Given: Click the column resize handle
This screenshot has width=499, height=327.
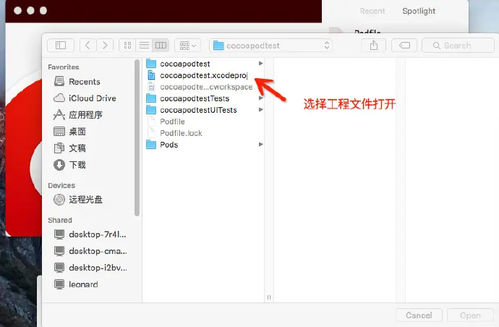Looking at the screenshot, I should click(x=269, y=297).
